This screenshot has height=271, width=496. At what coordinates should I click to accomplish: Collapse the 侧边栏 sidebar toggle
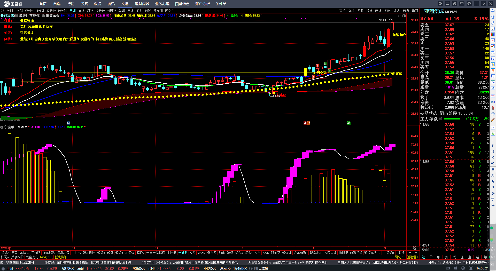[x=413, y=257]
